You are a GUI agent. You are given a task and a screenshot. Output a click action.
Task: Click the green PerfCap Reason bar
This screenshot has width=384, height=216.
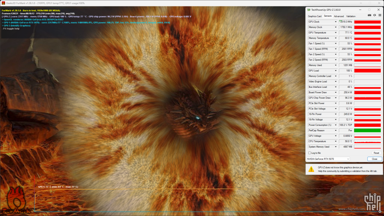coord(367,130)
